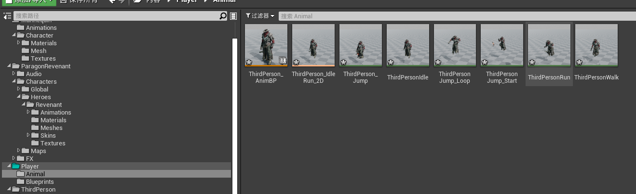Open the 过滤器 filter dropdown
This screenshot has width=636, height=194.
[x=260, y=16]
